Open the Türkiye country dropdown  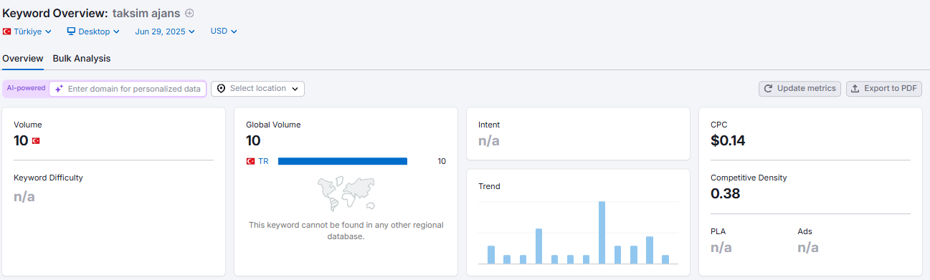[x=27, y=32]
